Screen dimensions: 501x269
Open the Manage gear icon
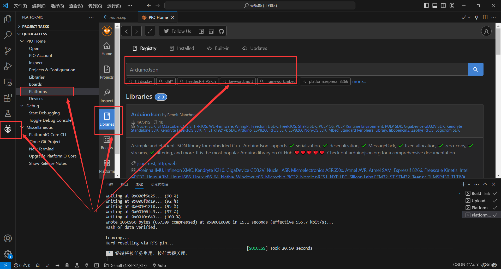(8, 254)
